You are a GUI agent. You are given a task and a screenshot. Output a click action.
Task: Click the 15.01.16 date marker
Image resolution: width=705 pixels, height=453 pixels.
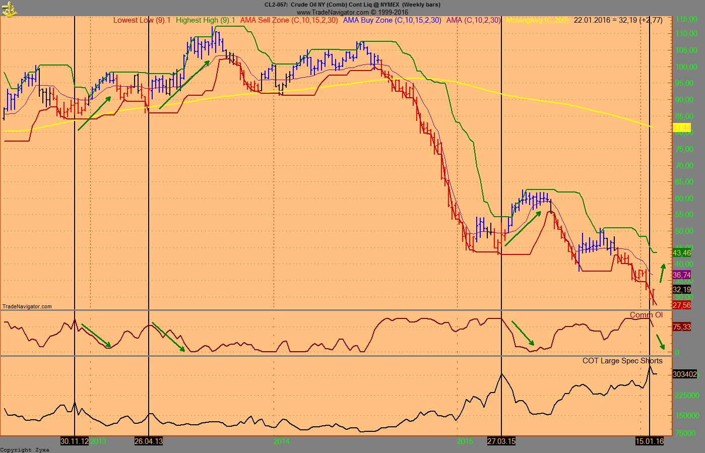(651, 441)
